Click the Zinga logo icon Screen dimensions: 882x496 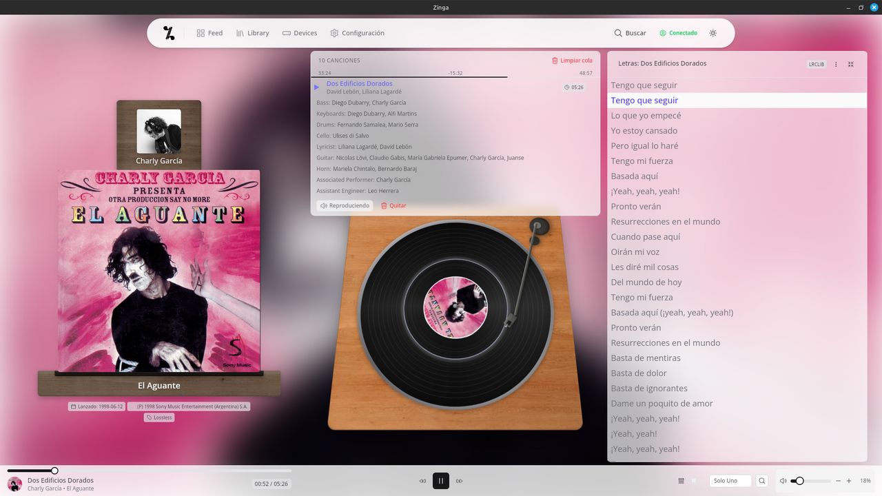(169, 33)
